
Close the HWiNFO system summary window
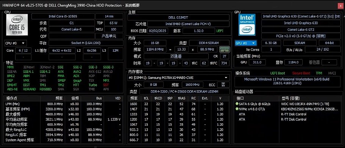(x=340, y=6)
